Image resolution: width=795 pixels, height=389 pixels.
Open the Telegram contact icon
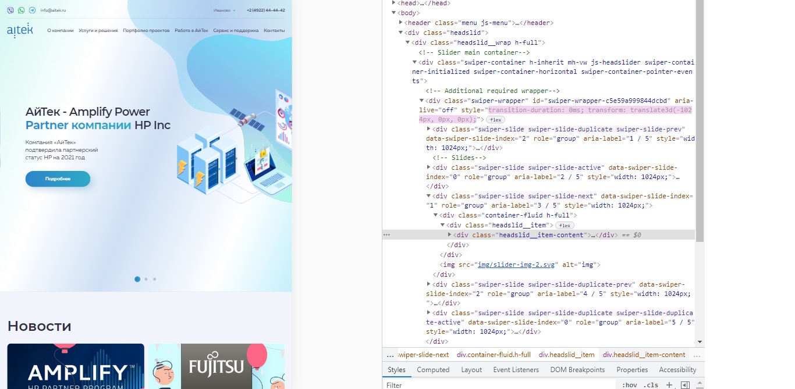[32, 10]
